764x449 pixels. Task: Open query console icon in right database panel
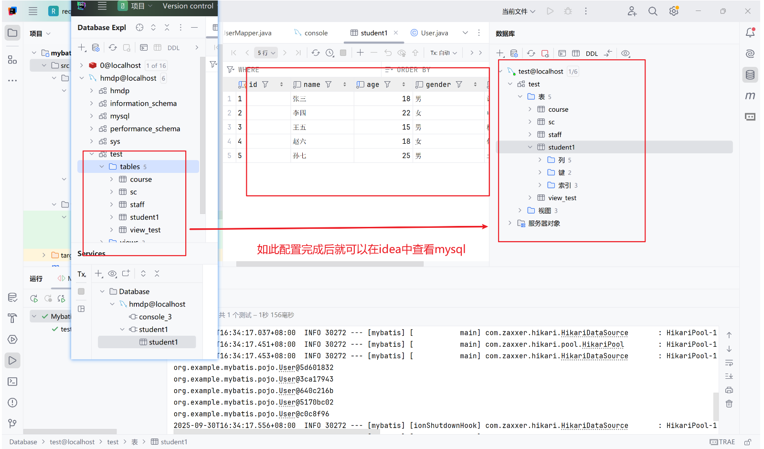point(562,53)
